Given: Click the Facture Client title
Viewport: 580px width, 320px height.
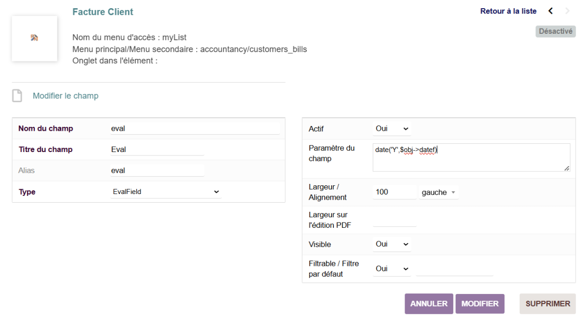Looking at the screenshot, I should pyautogui.click(x=102, y=12).
